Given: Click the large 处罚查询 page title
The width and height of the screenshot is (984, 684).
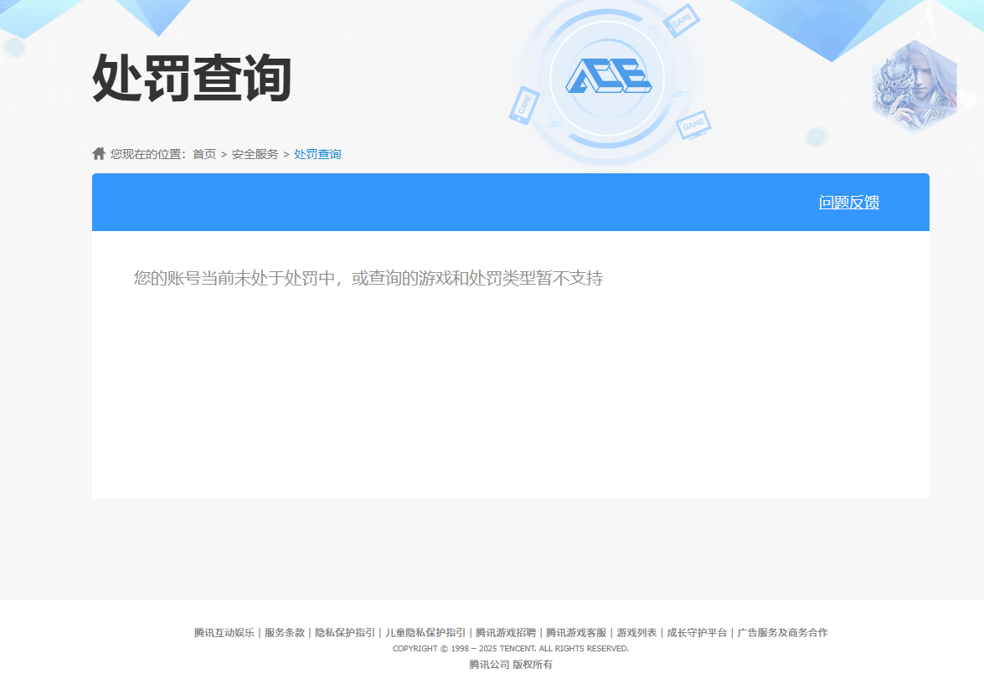Looking at the screenshot, I should click(x=192, y=79).
